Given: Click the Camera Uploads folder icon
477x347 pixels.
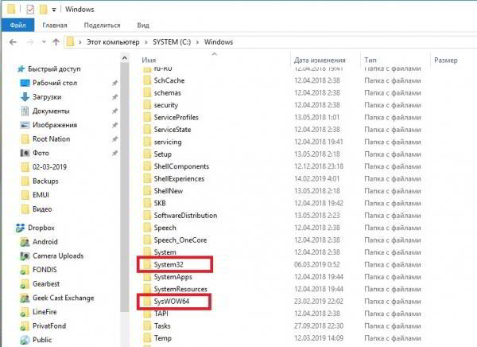Looking at the screenshot, I should pos(25,256).
